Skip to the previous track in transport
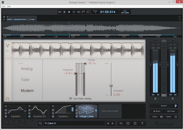The width and height of the screenshot is (184, 130). coord(60,12)
